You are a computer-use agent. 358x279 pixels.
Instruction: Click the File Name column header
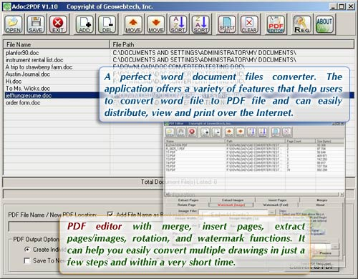57,44
